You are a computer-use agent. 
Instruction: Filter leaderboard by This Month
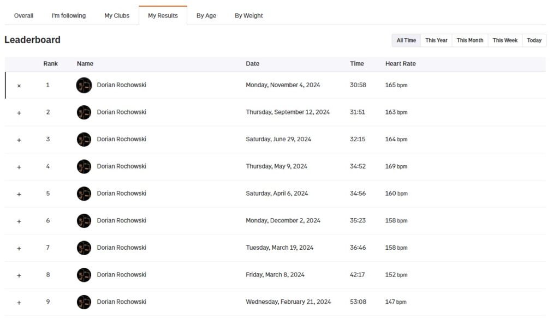(470, 40)
